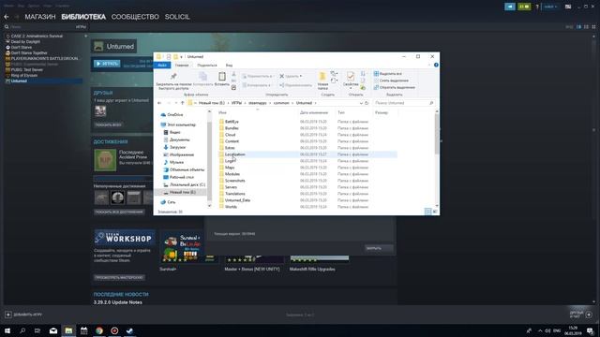Viewport: 600px width, 337px height.
Task: Click ПРОСМОТРЕТЬ МАСТЕРСКУЮ button
Action: point(119,277)
